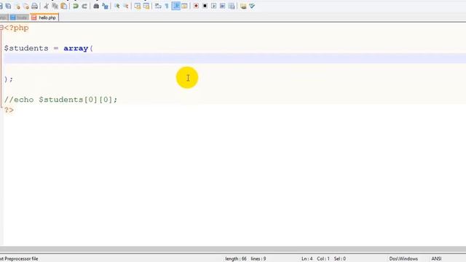Select the tab left of hello.php
The image size is (466, 262).
pyautogui.click(x=19, y=17)
